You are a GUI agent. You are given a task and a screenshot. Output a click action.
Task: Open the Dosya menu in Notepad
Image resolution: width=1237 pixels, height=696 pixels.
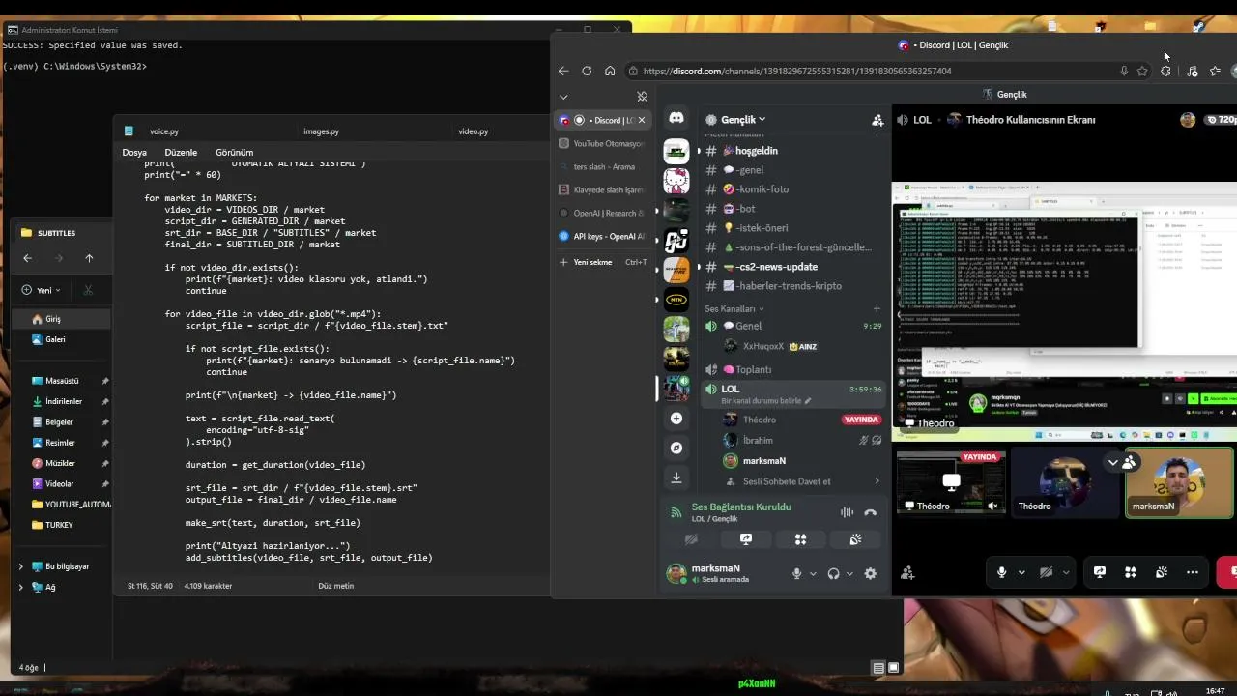pos(134,152)
